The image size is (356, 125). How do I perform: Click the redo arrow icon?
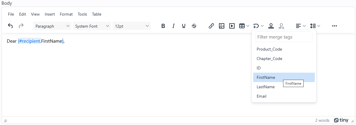(21, 26)
